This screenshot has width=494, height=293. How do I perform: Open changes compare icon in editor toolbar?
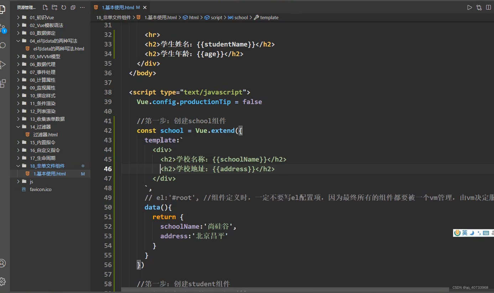point(479,7)
